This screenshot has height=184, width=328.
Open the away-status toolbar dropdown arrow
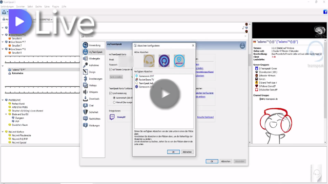8,12
